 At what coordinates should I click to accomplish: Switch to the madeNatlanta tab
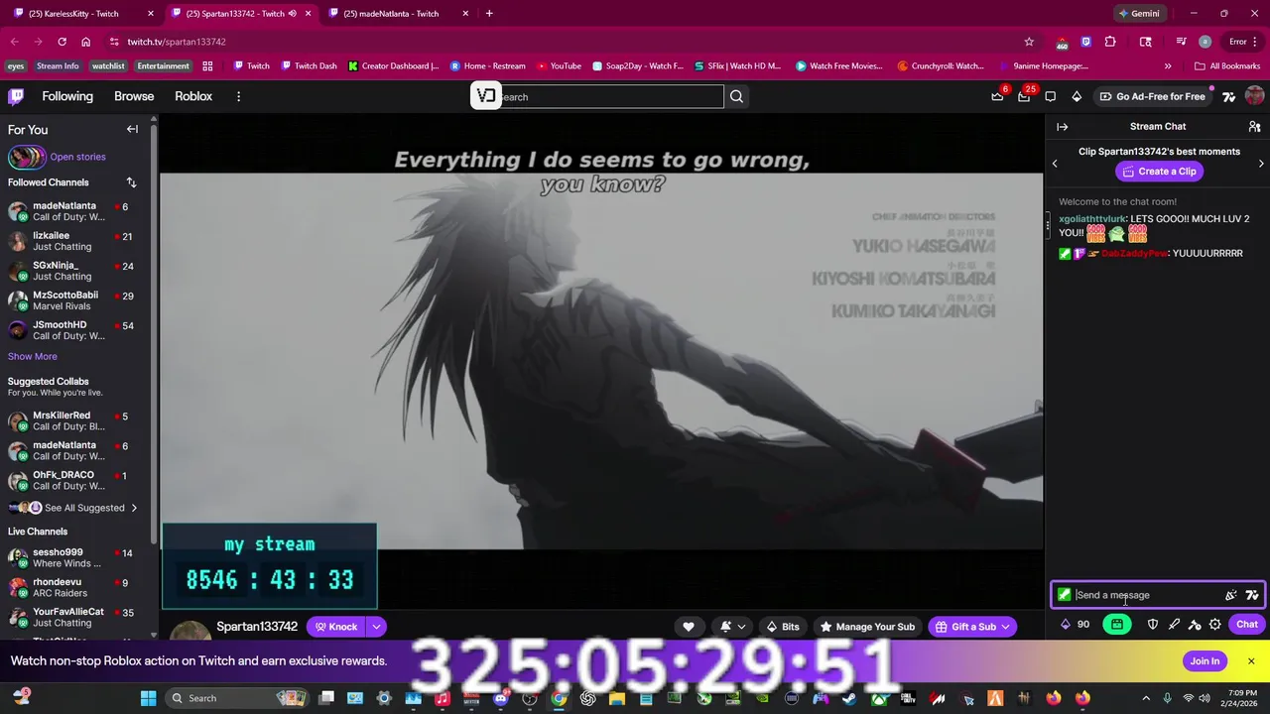399,14
